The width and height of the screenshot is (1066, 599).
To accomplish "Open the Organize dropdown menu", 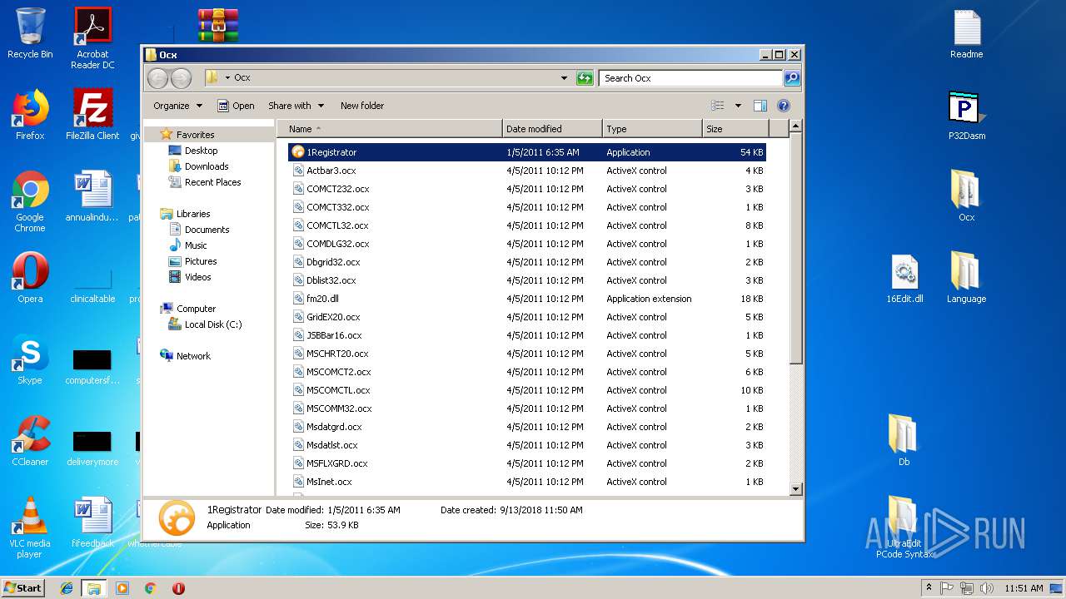I will 177,106.
